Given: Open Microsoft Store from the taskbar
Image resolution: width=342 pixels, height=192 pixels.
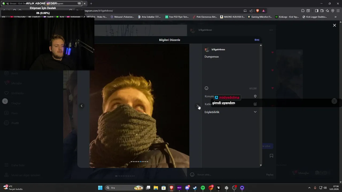Looking at the screenshot, I should 164,188.
